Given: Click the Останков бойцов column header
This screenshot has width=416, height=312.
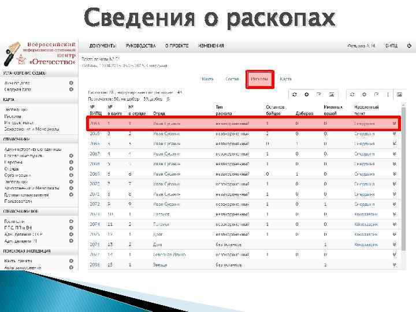Looking at the screenshot, I should pyautogui.click(x=275, y=110).
